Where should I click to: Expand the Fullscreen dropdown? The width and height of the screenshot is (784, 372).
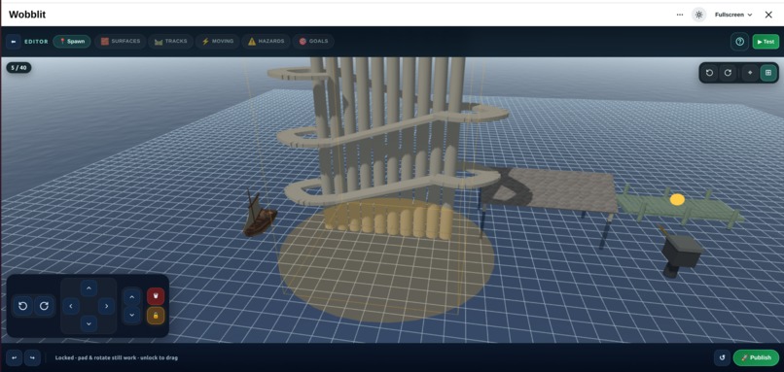733,15
